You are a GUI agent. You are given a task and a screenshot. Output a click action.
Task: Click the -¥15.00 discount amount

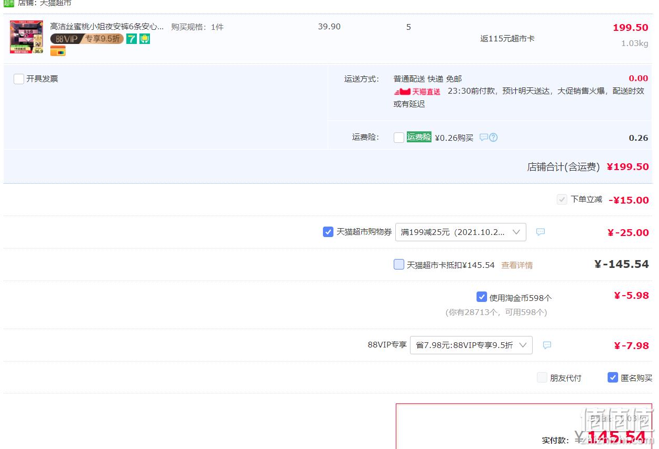coord(629,200)
